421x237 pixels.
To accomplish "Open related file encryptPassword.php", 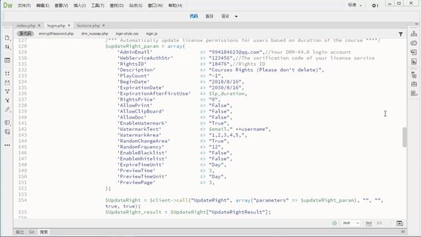I will coord(56,34).
